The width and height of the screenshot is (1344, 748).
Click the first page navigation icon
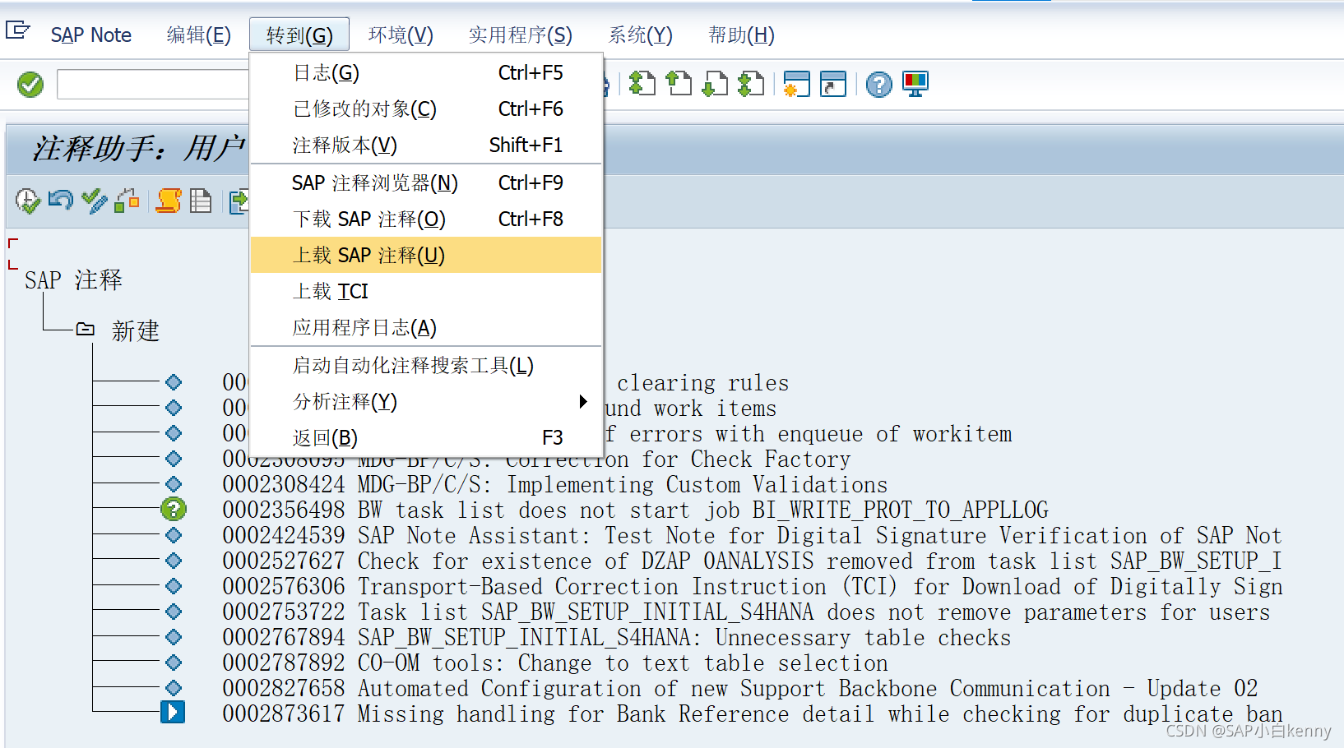click(642, 84)
